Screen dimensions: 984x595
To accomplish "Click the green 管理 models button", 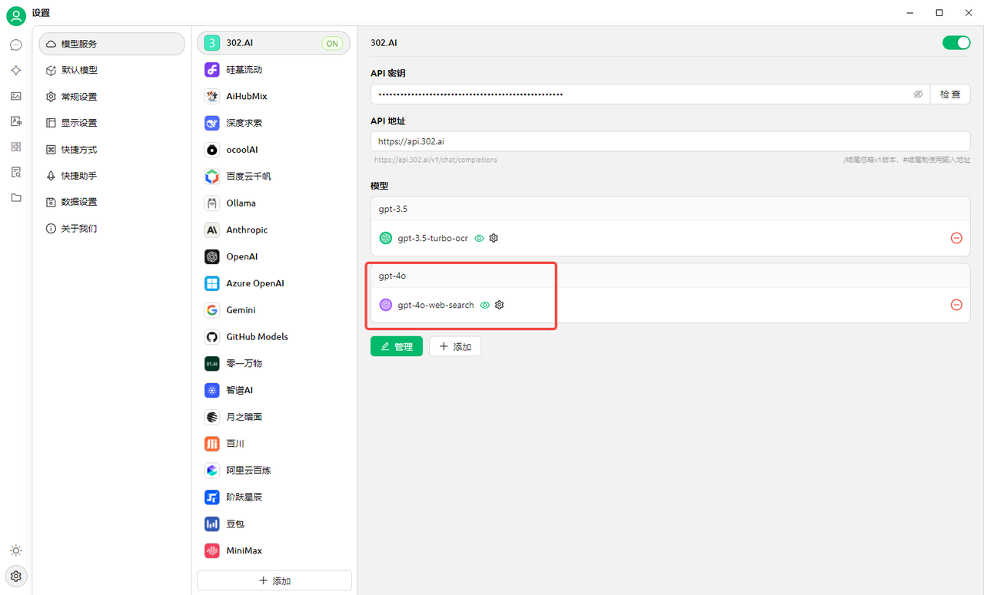I will click(x=397, y=346).
